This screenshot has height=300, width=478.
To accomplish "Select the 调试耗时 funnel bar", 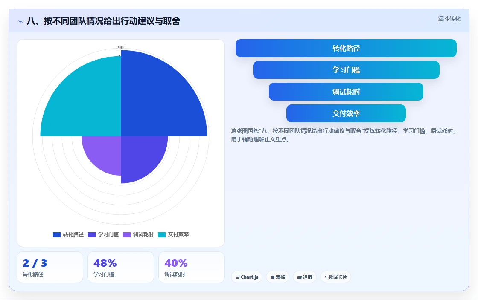I will (x=346, y=92).
